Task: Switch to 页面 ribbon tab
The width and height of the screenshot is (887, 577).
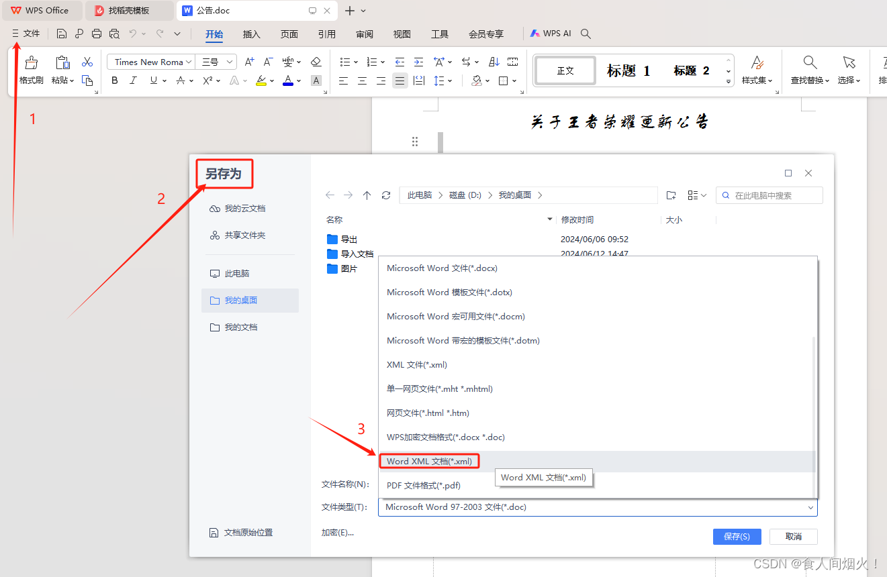Action: pyautogui.click(x=289, y=34)
